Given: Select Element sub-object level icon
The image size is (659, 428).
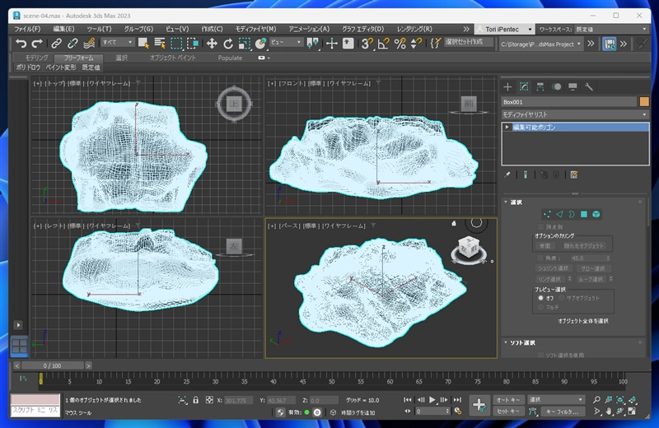Looking at the screenshot, I should [x=596, y=214].
